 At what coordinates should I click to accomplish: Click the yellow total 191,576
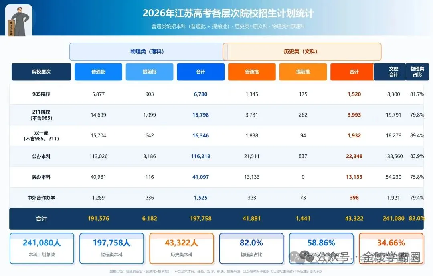(x=98, y=219)
